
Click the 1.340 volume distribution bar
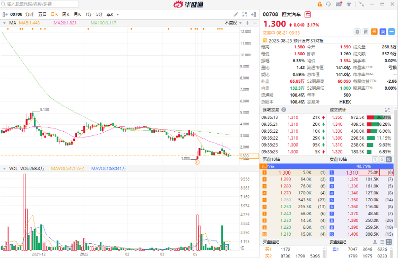click(373, 124)
